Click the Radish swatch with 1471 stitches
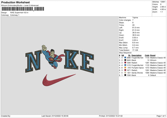This screenshot has width=167, height=118. coord(125,70)
